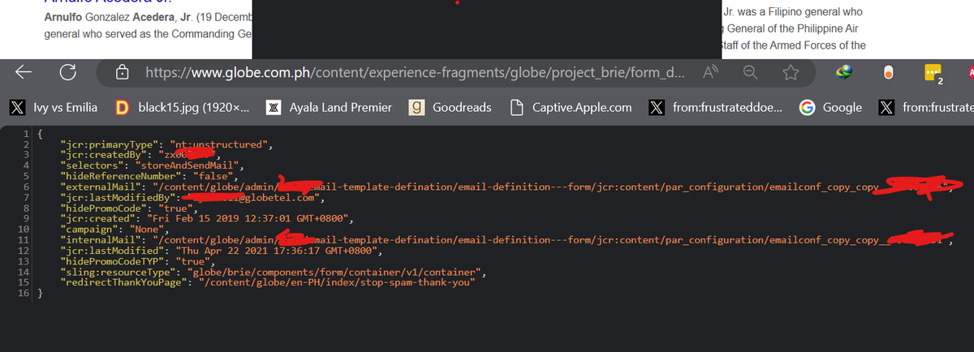Image resolution: width=974 pixels, height=352 pixels.
Task: Open the black15.jpg bookmark
Action: pyautogui.click(x=183, y=107)
